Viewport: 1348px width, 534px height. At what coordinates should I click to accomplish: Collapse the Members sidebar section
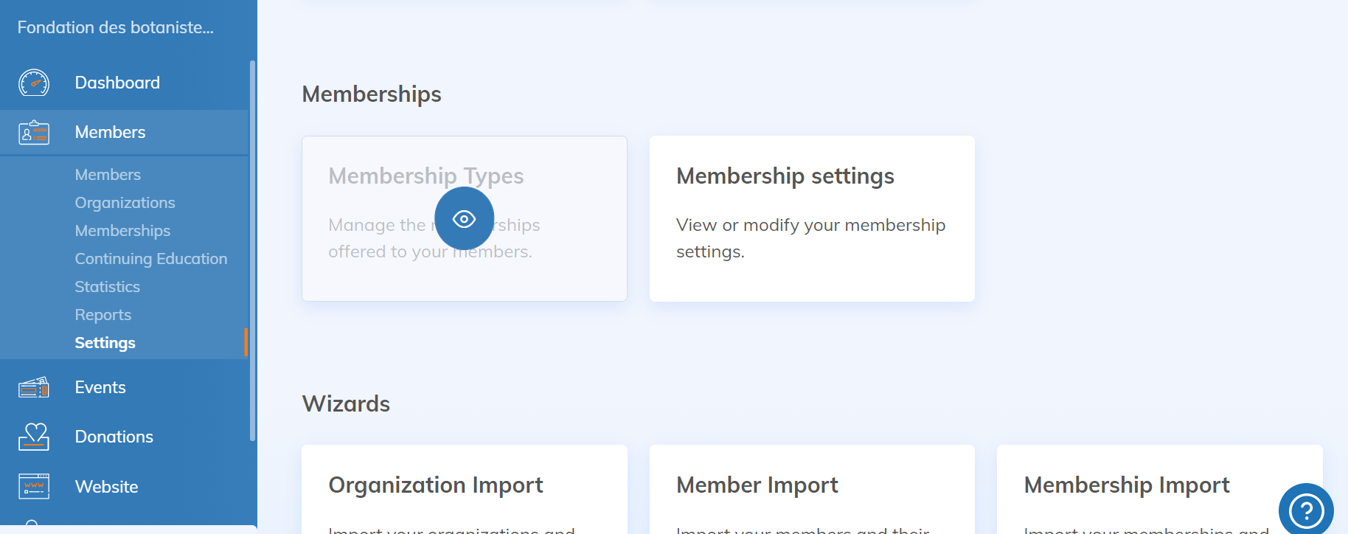(x=110, y=133)
